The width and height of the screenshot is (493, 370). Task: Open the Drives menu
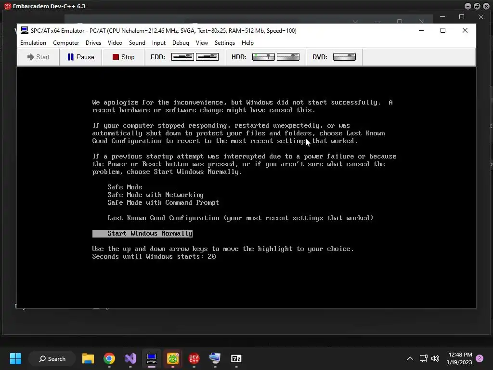click(93, 43)
